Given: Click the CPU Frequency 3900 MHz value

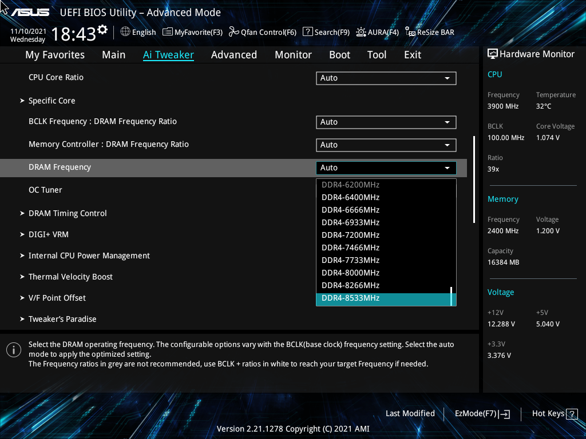Looking at the screenshot, I should (503, 106).
